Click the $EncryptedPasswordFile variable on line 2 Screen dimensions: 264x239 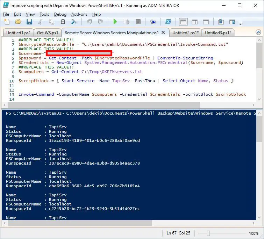click(46, 44)
